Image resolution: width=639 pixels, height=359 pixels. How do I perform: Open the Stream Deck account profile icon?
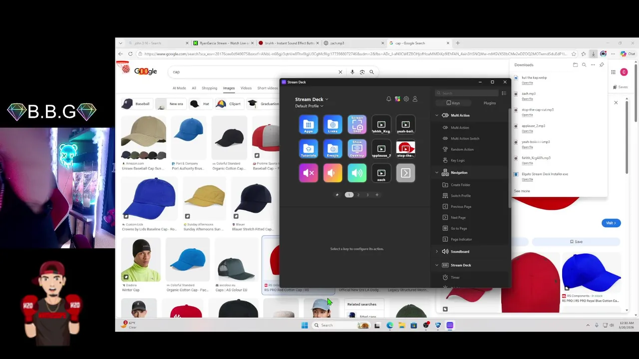click(415, 99)
